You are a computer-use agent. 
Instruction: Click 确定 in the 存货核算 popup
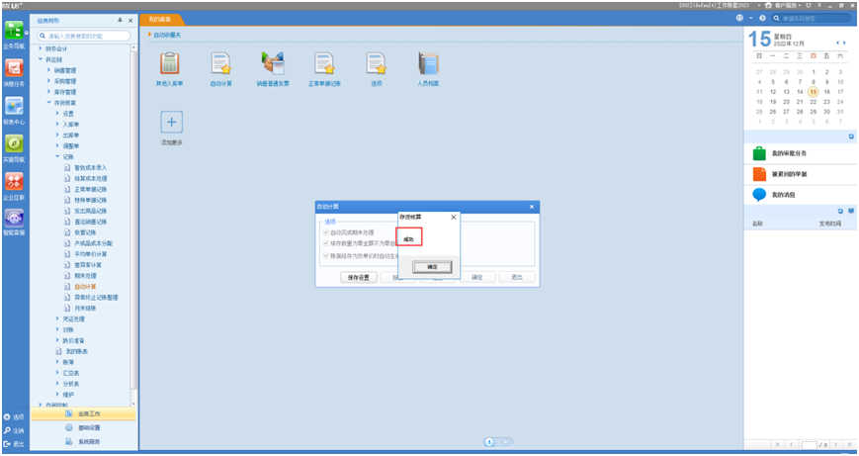tap(432, 267)
